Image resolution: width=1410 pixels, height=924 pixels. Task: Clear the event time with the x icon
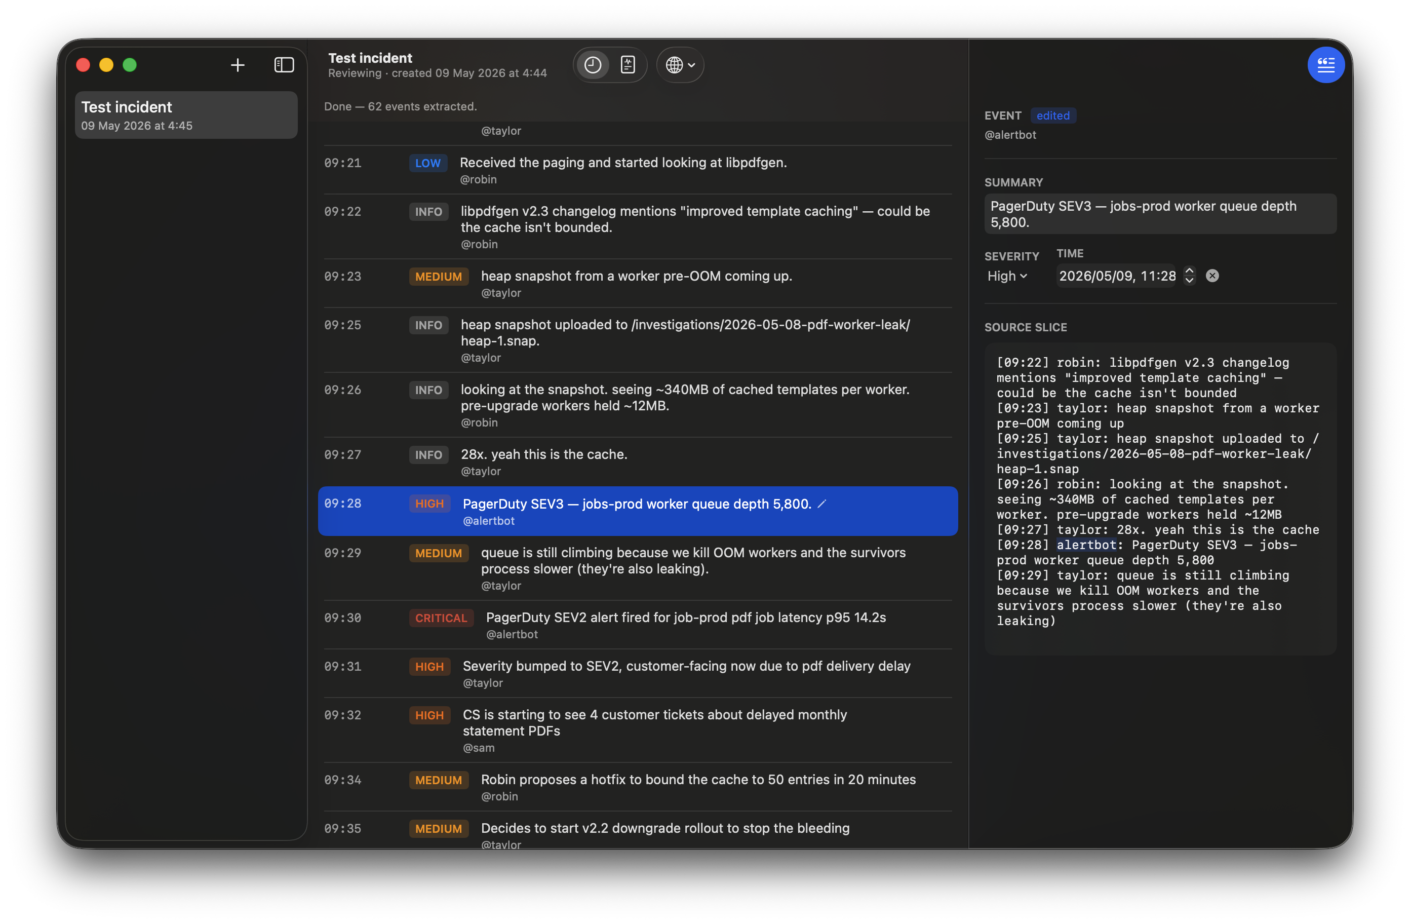[1212, 276]
